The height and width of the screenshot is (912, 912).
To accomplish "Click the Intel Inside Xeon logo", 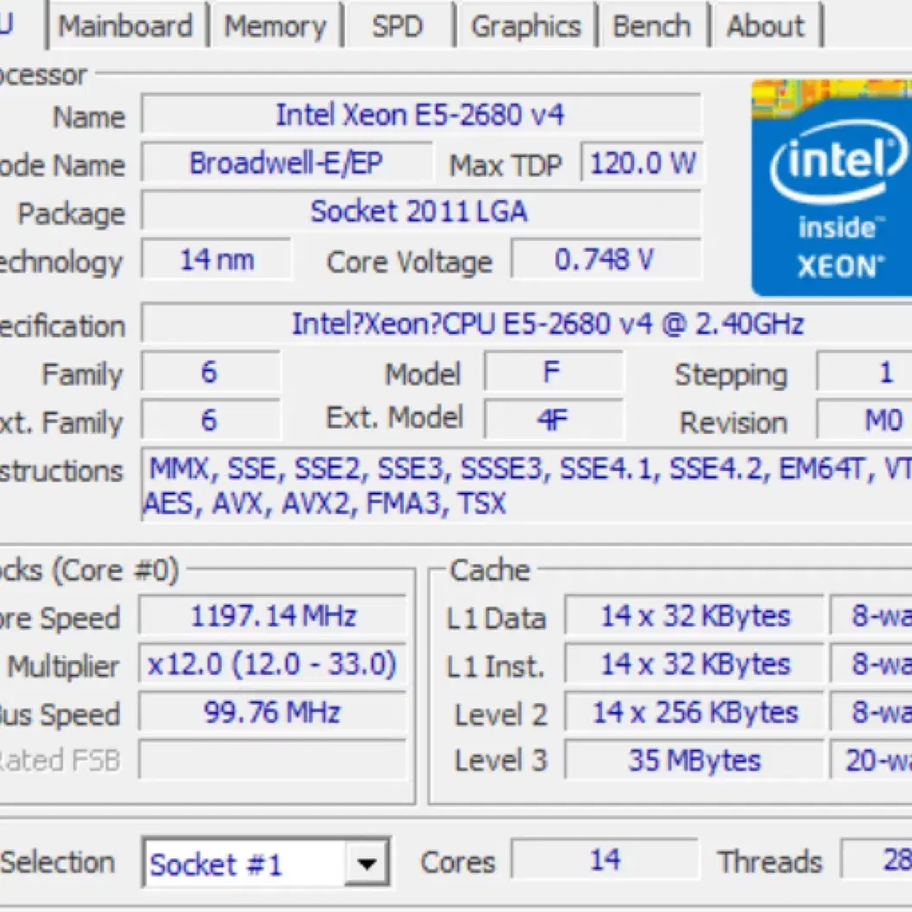I will tap(832, 188).
